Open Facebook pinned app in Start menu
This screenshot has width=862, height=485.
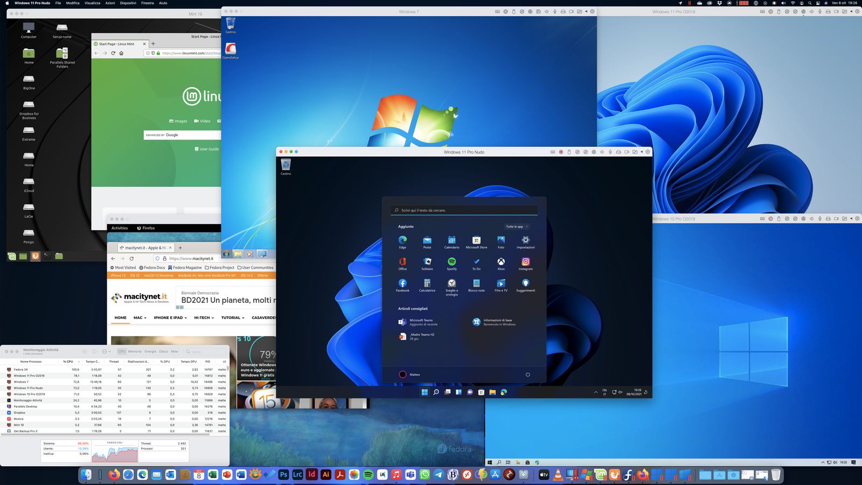(x=402, y=285)
